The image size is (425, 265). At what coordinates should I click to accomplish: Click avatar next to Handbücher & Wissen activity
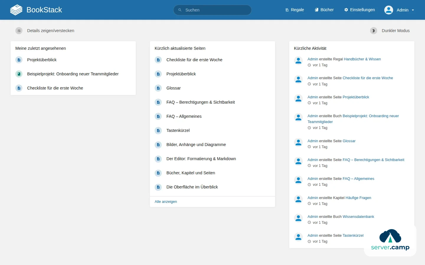tap(298, 61)
